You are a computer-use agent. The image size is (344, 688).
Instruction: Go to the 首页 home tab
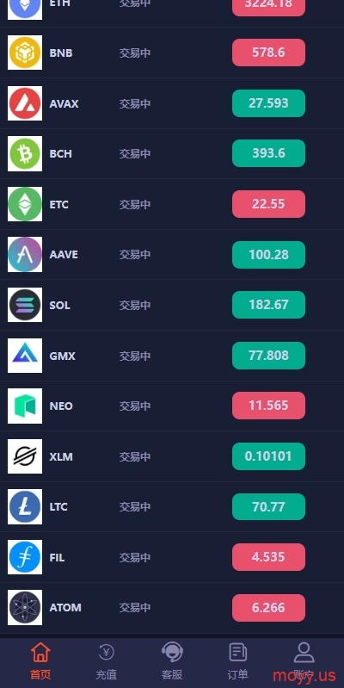click(40, 661)
